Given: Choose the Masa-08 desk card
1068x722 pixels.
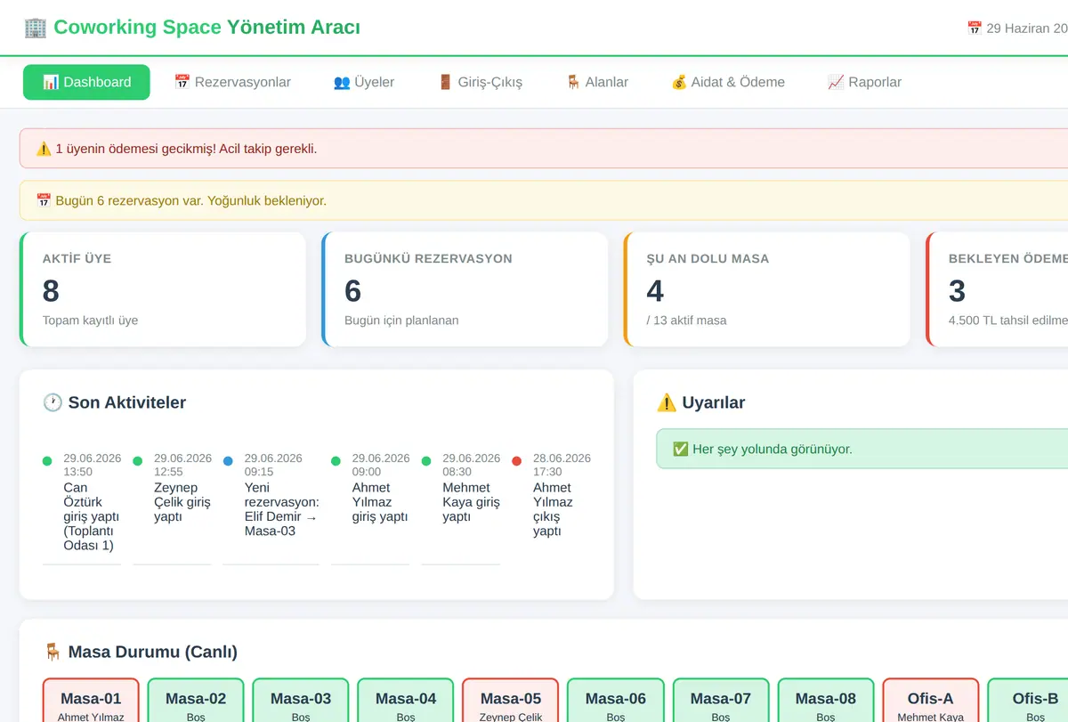Looking at the screenshot, I should pyautogui.click(x=826, y=701).
